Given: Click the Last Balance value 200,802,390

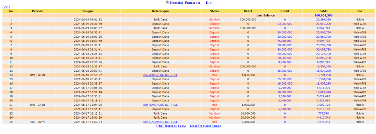Looking at the screenshot, I should click(323, 15).
